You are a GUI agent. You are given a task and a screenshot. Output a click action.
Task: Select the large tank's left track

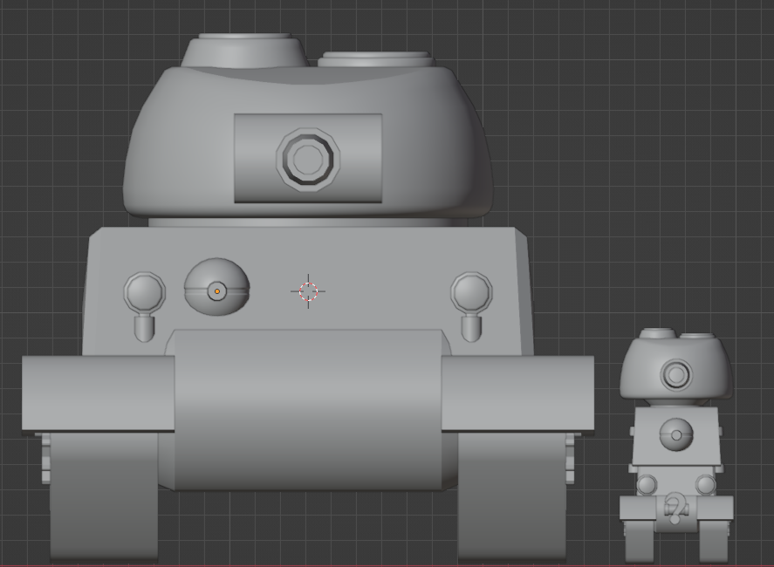[104, 496]
